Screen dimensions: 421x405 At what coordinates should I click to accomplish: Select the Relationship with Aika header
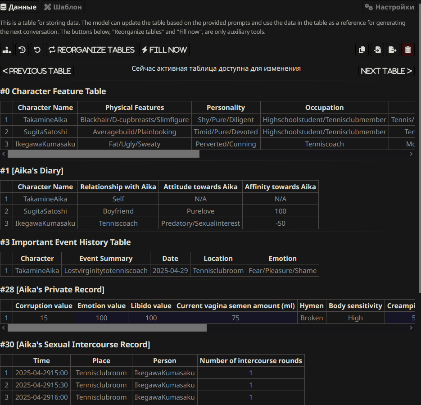point(118,187)
